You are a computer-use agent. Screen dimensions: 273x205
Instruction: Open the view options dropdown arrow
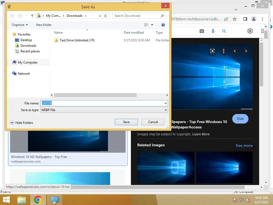point(152,25)
